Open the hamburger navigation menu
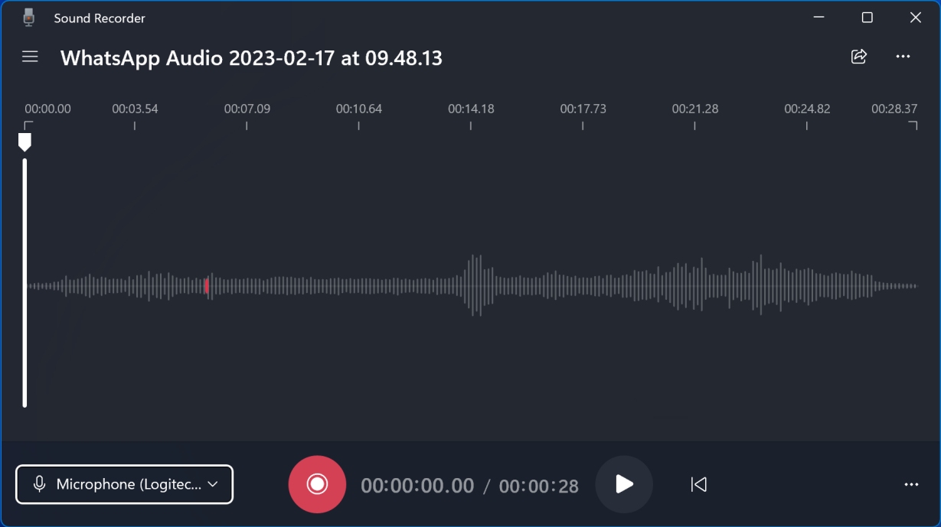 [30, 57]
